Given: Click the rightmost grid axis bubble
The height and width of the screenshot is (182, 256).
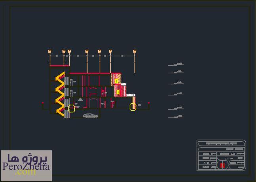Looking at the screenshot, I should pyautogui.click(x=135, y=51).
